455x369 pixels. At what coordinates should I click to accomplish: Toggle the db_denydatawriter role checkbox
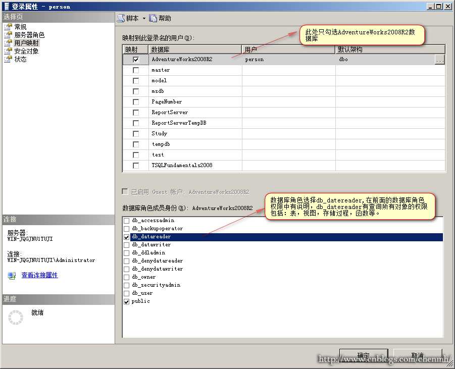click(127, 269)
